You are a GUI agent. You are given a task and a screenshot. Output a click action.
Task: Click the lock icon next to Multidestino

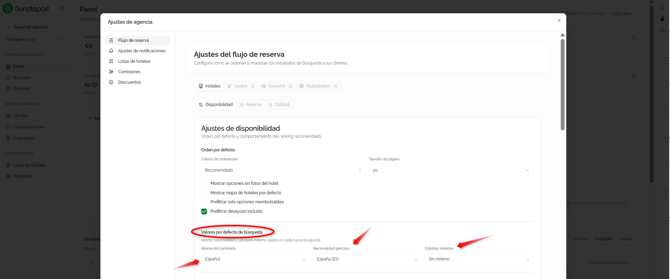[x=335, y=86]
